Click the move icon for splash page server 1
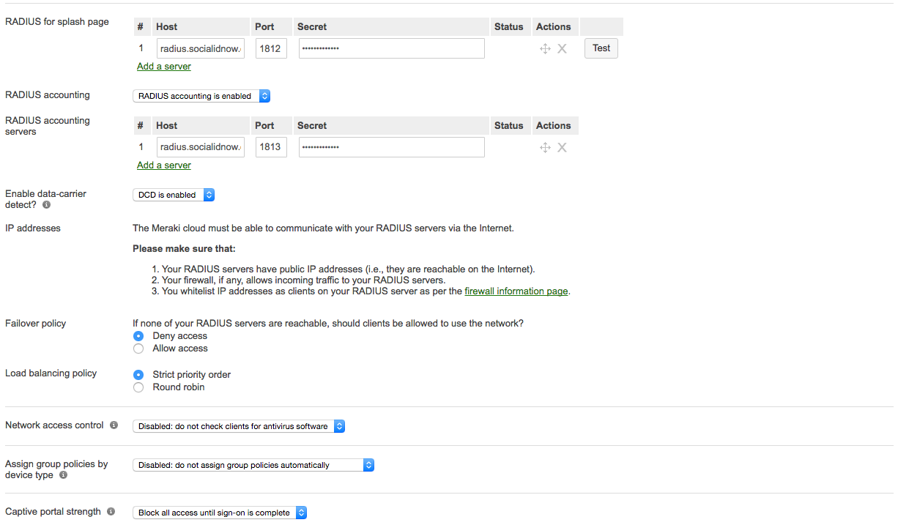 (545, 48)
